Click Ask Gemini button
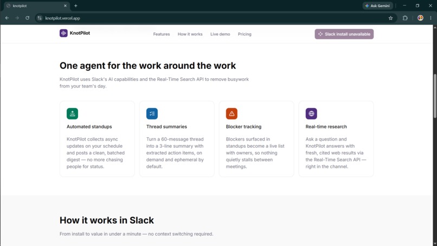This screenshot has width=437, height=246. (x=377, y=5)
